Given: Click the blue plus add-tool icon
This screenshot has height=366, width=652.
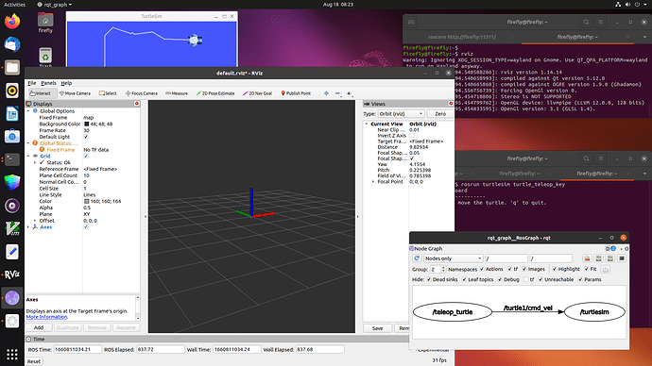Looking at the screenshot, I should pyautogui.click(x=326, y=93).
